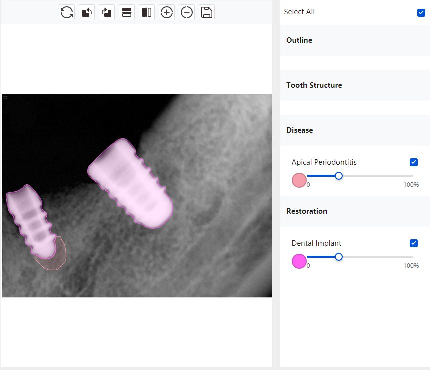Flip the image vertically
Image resolution: width=430 pixels, height=370 pixels.
[x=127, y=13]
